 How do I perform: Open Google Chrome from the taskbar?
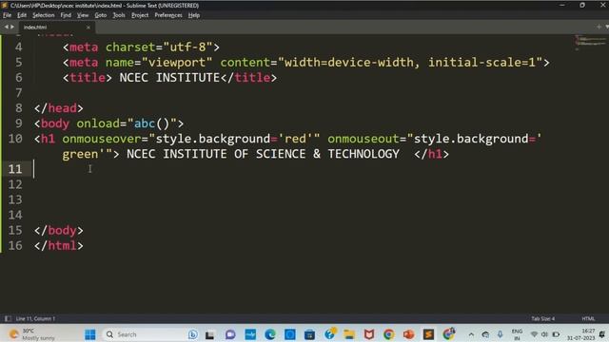point(389,334)
